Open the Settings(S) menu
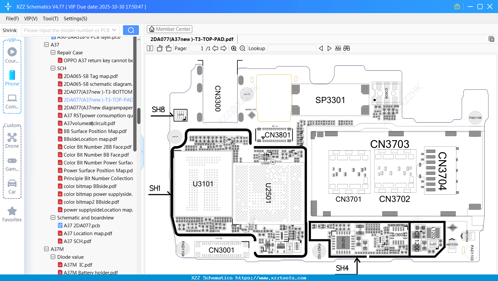The image size is (498, 281). (x=76, y=19)
